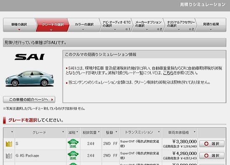230x165 pixels.
Task: Click the red circle icon in S grade select button
Action: [x=206, y=144]
